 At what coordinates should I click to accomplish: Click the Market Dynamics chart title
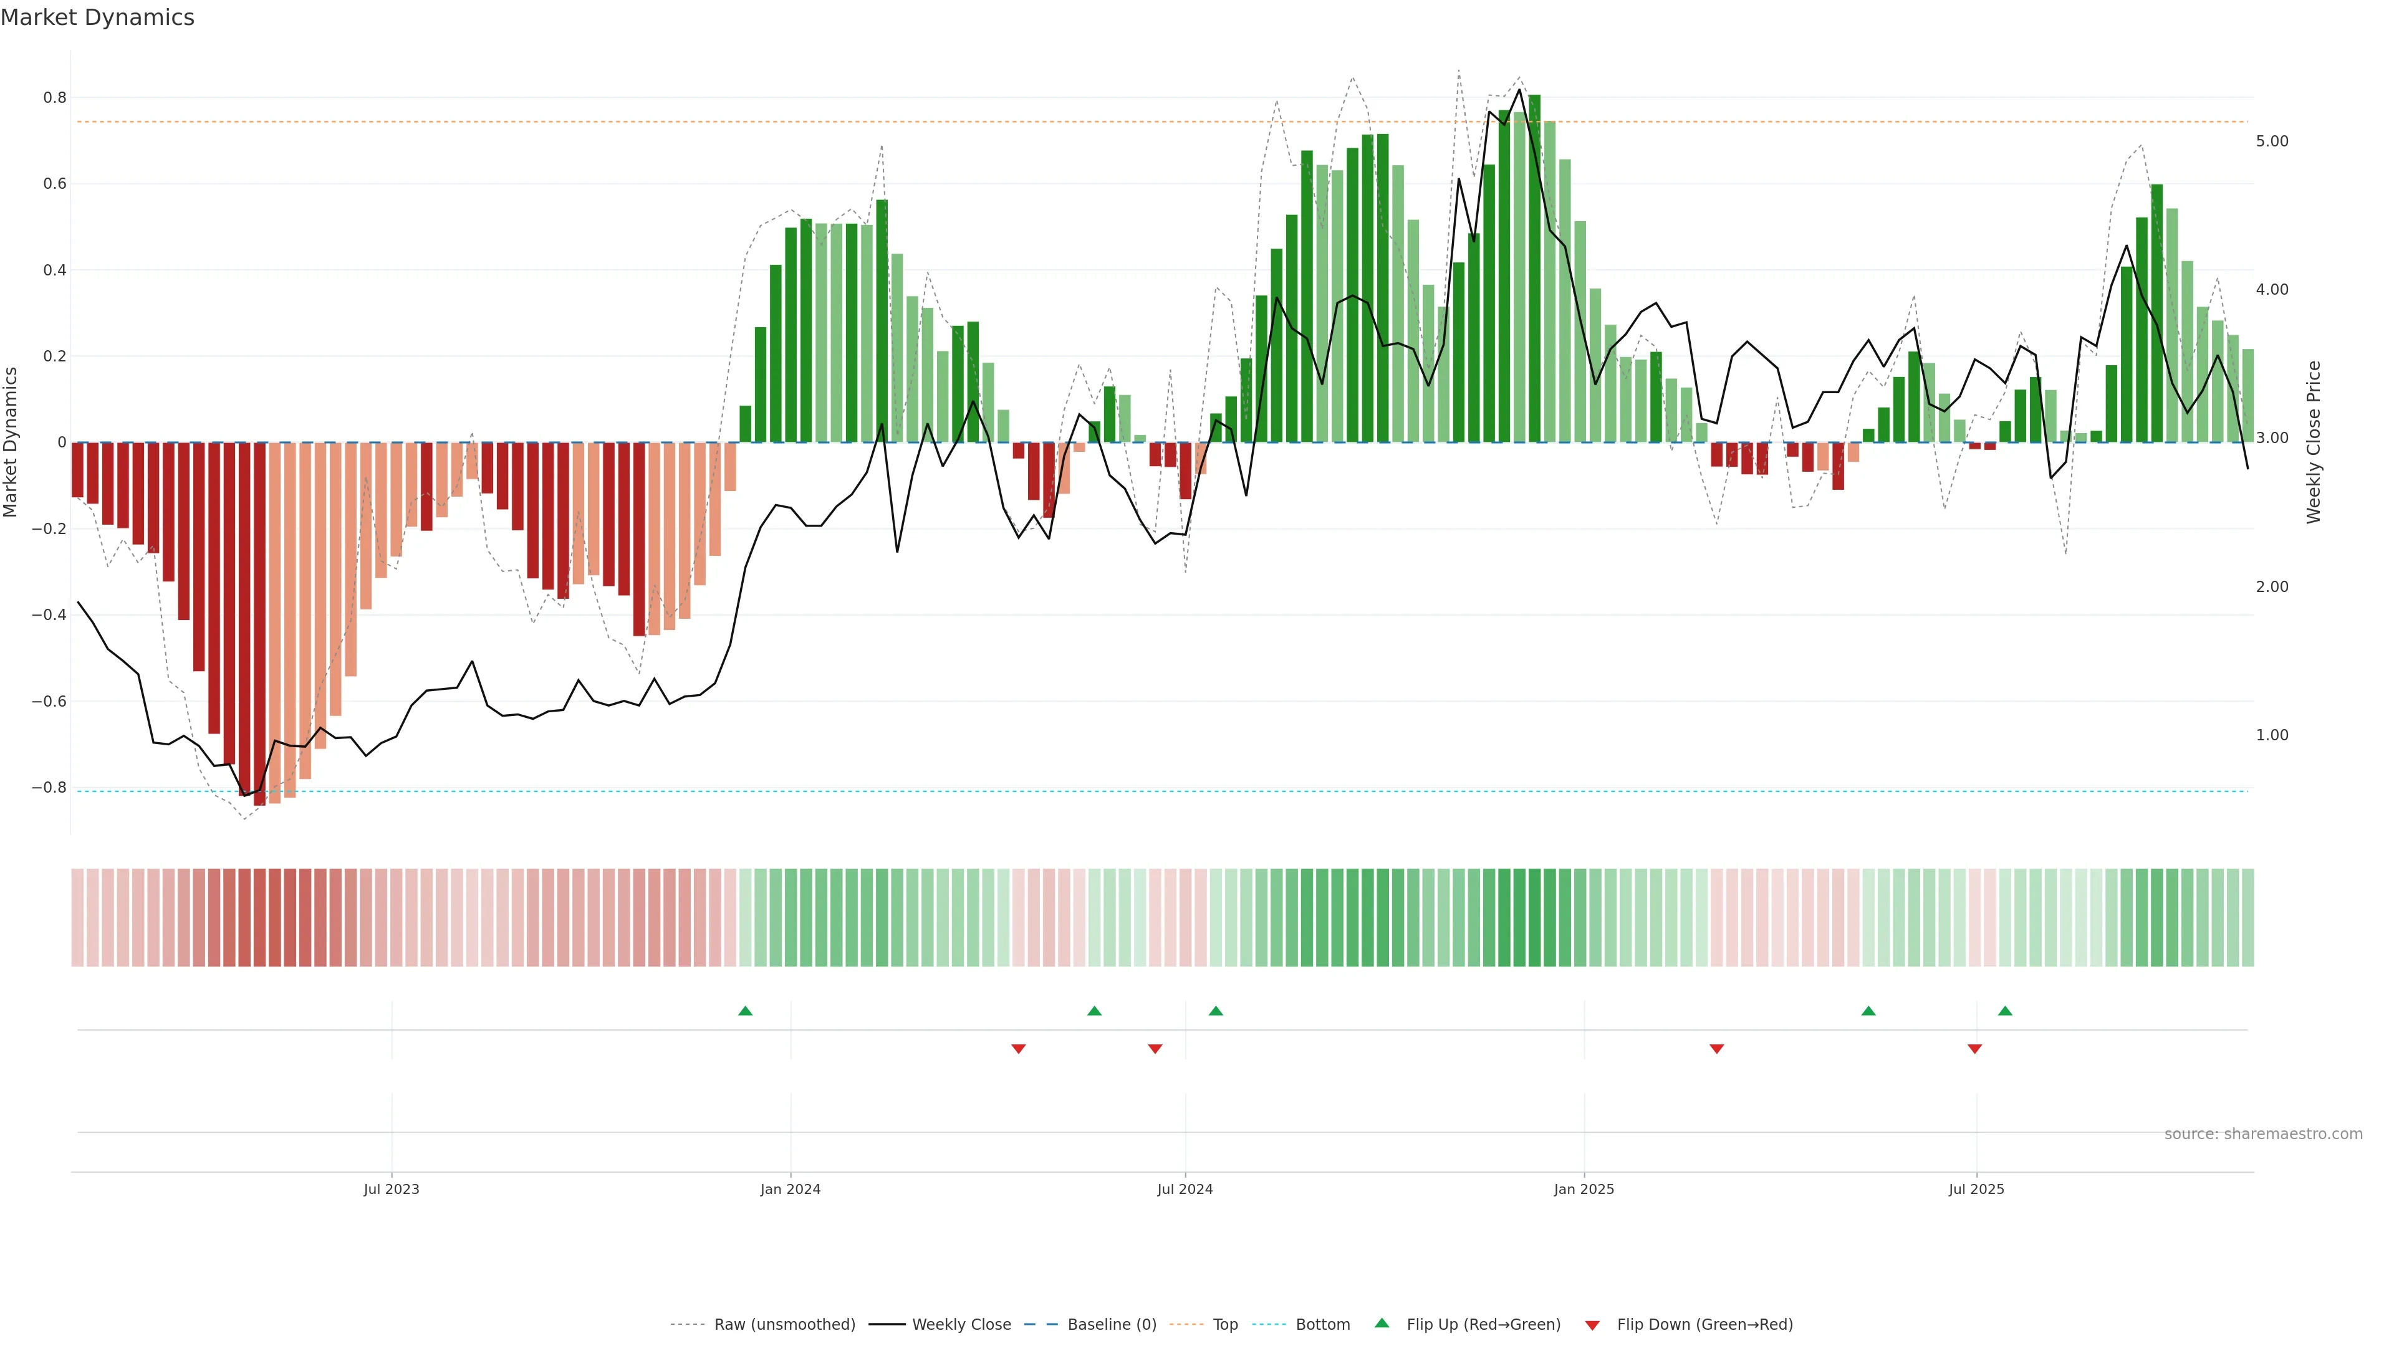pyautogui.click(x=98, y=17)
